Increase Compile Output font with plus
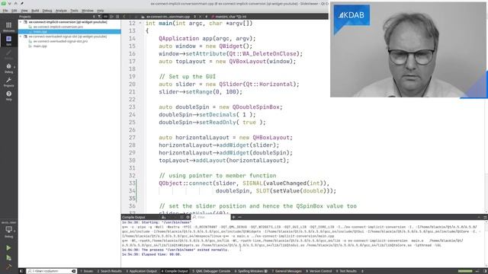 [x=233, y=217]
